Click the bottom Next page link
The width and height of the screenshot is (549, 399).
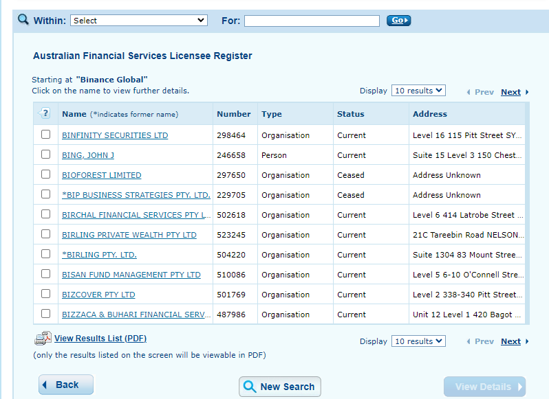[510, 341]
